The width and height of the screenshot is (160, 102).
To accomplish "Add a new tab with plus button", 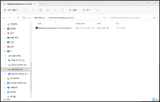I will pyautogui.click(x=42, y=4).
